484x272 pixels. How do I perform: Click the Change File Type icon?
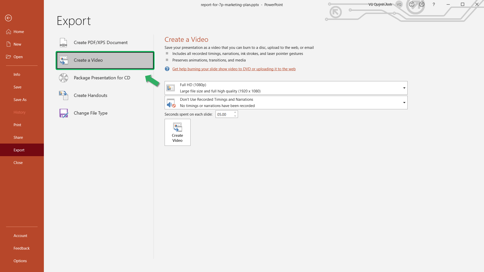63,113
